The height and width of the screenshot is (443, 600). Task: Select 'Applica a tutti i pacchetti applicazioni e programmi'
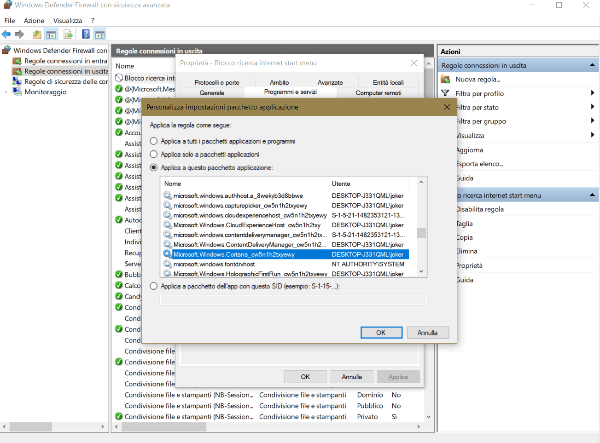(x=154, y=141)
